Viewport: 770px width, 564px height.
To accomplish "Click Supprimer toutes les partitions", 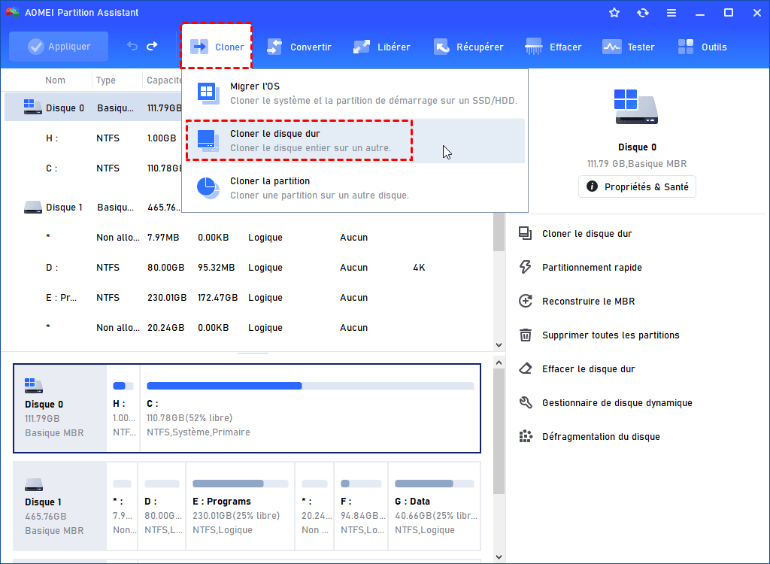I will (611, 335).
